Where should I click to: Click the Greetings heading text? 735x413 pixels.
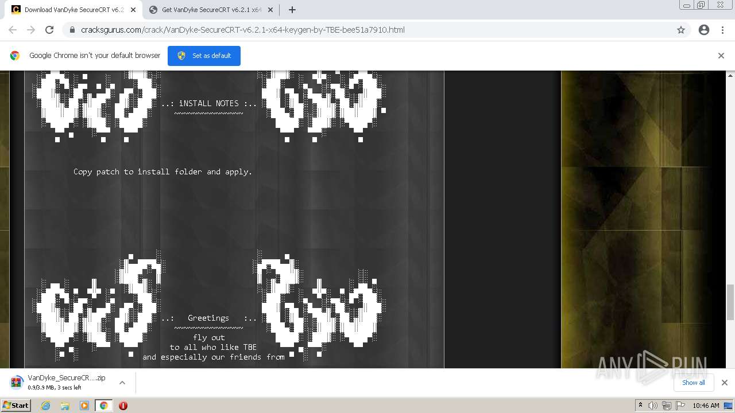pyautogui.click(x=208, y=318)
